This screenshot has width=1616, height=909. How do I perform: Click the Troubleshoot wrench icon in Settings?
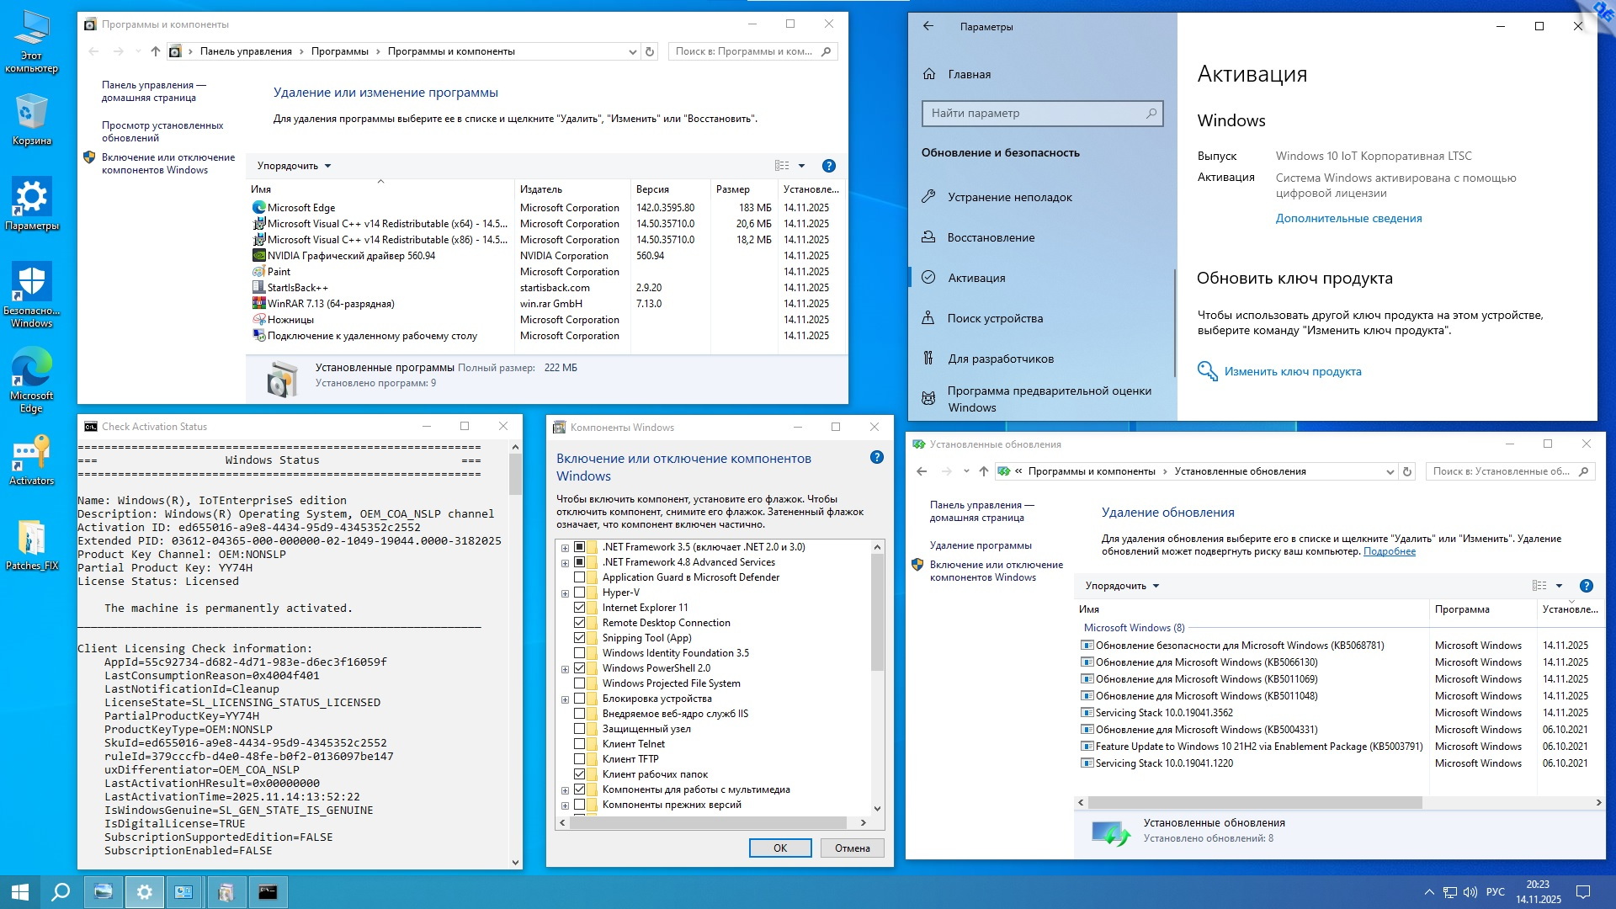[x=928, y=197]
